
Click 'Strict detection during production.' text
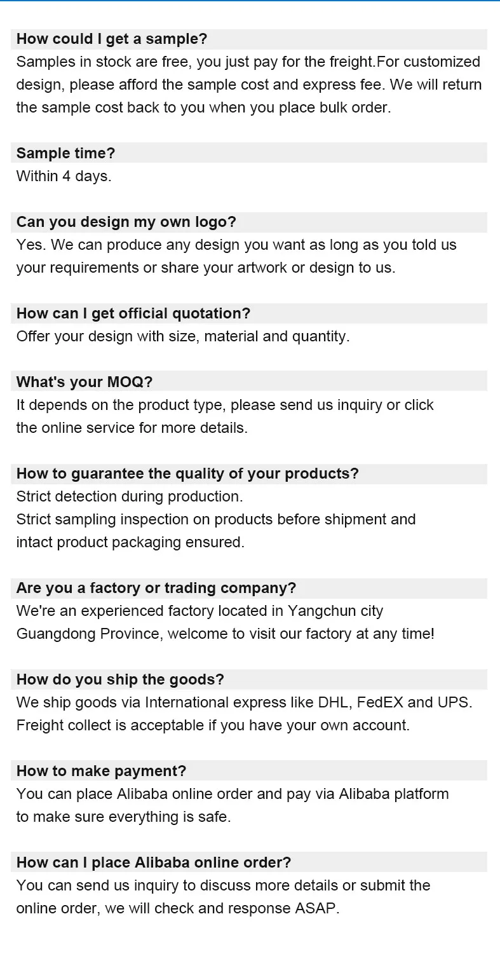(130, 496)
